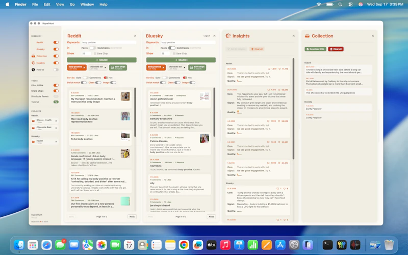Open Spotlight search in the menu bar
Viewport: 408px width, 255px height.
(340, 4)
